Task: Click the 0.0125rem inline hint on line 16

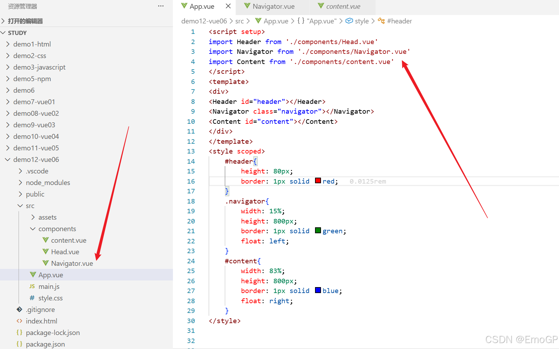Action: (368, 181)
